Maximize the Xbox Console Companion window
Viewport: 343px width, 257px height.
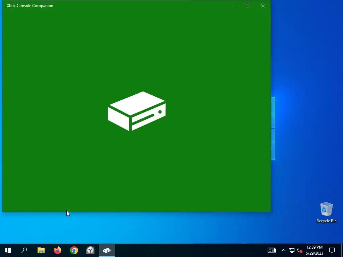click(x=248, y=6)
